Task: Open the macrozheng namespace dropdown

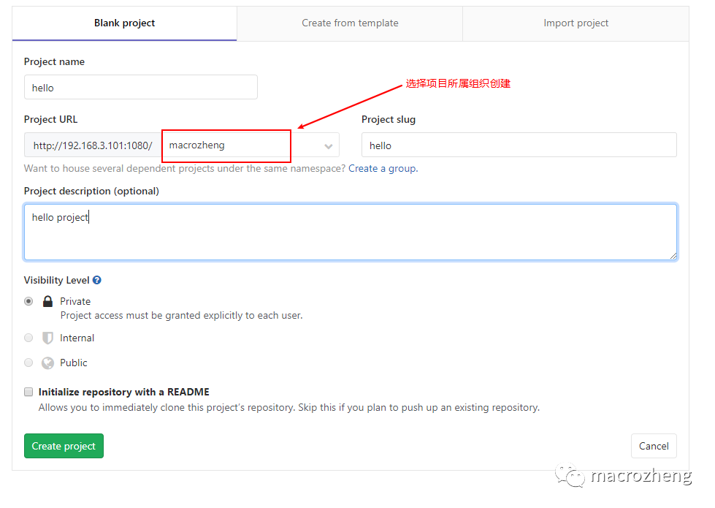Action: (250, 145)
